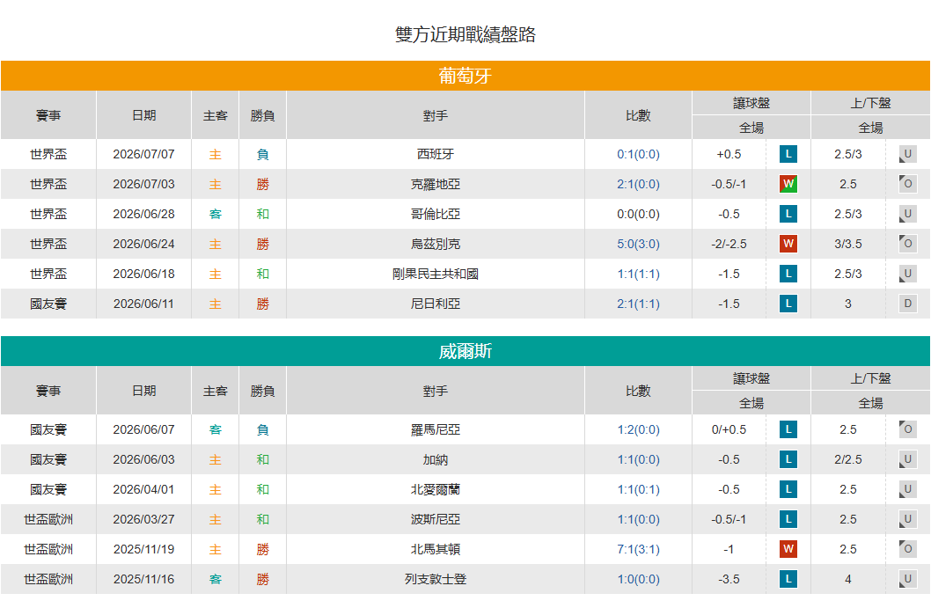Click the U over/under badge in the 北愛爾蘭 row
931x608 pixels.
pyautogui.click(x=907, y=489)
